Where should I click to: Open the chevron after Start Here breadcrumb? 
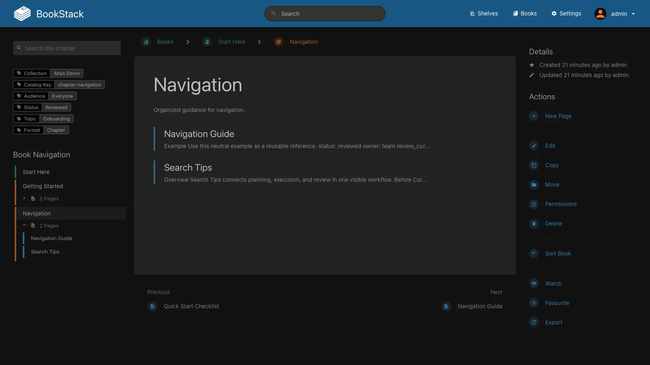pos(259,42)
